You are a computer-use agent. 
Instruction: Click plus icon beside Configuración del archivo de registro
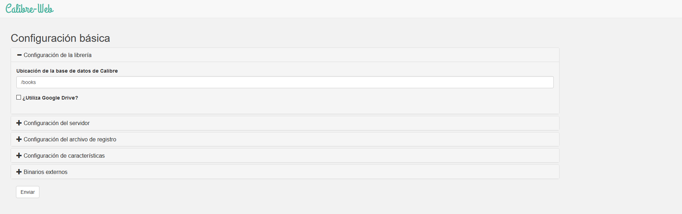coord(19,139)
